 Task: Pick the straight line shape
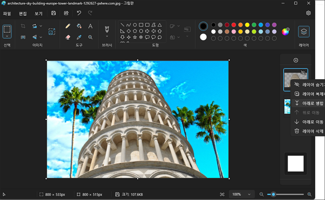pos(122,25)
